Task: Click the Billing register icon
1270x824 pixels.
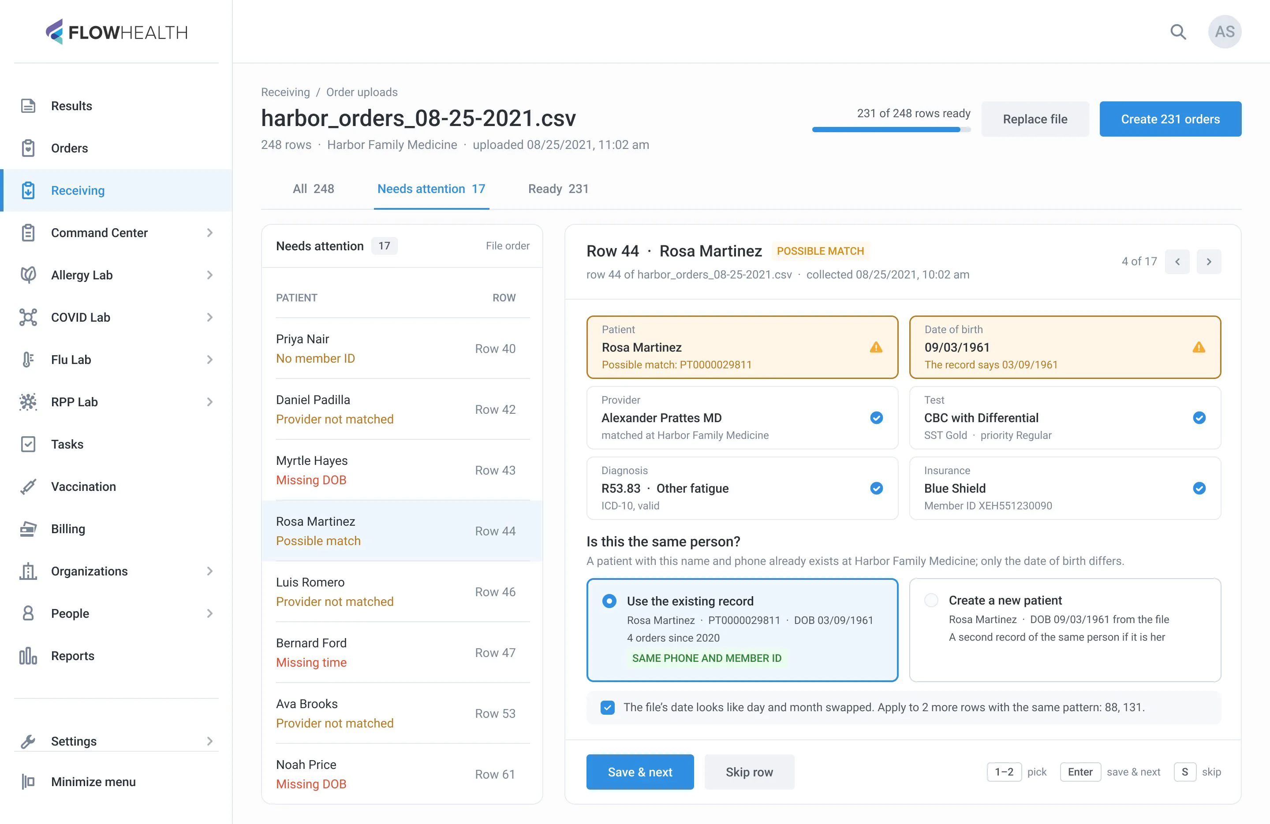Action: [28, 528]
